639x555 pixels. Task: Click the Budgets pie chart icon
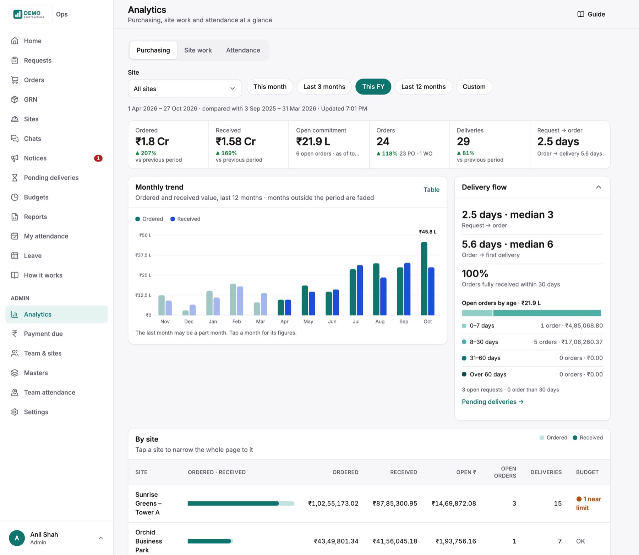click(15, 197)
